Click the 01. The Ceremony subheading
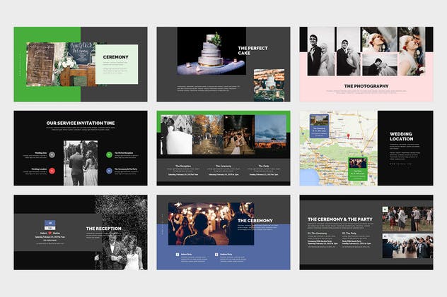The width and height of the screenshot is (447, 297). point(318,233)
